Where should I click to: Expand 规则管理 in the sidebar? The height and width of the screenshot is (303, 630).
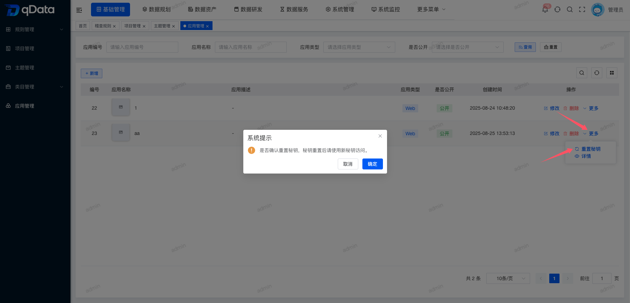[35, 29]
